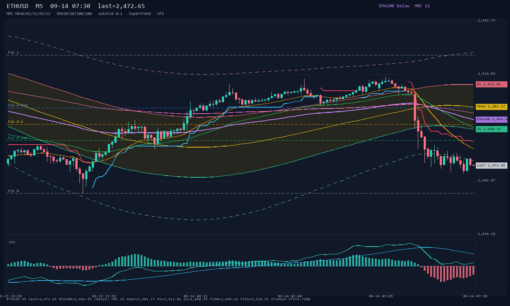Click the 2,439.18 price axis label

coord(487,234)
